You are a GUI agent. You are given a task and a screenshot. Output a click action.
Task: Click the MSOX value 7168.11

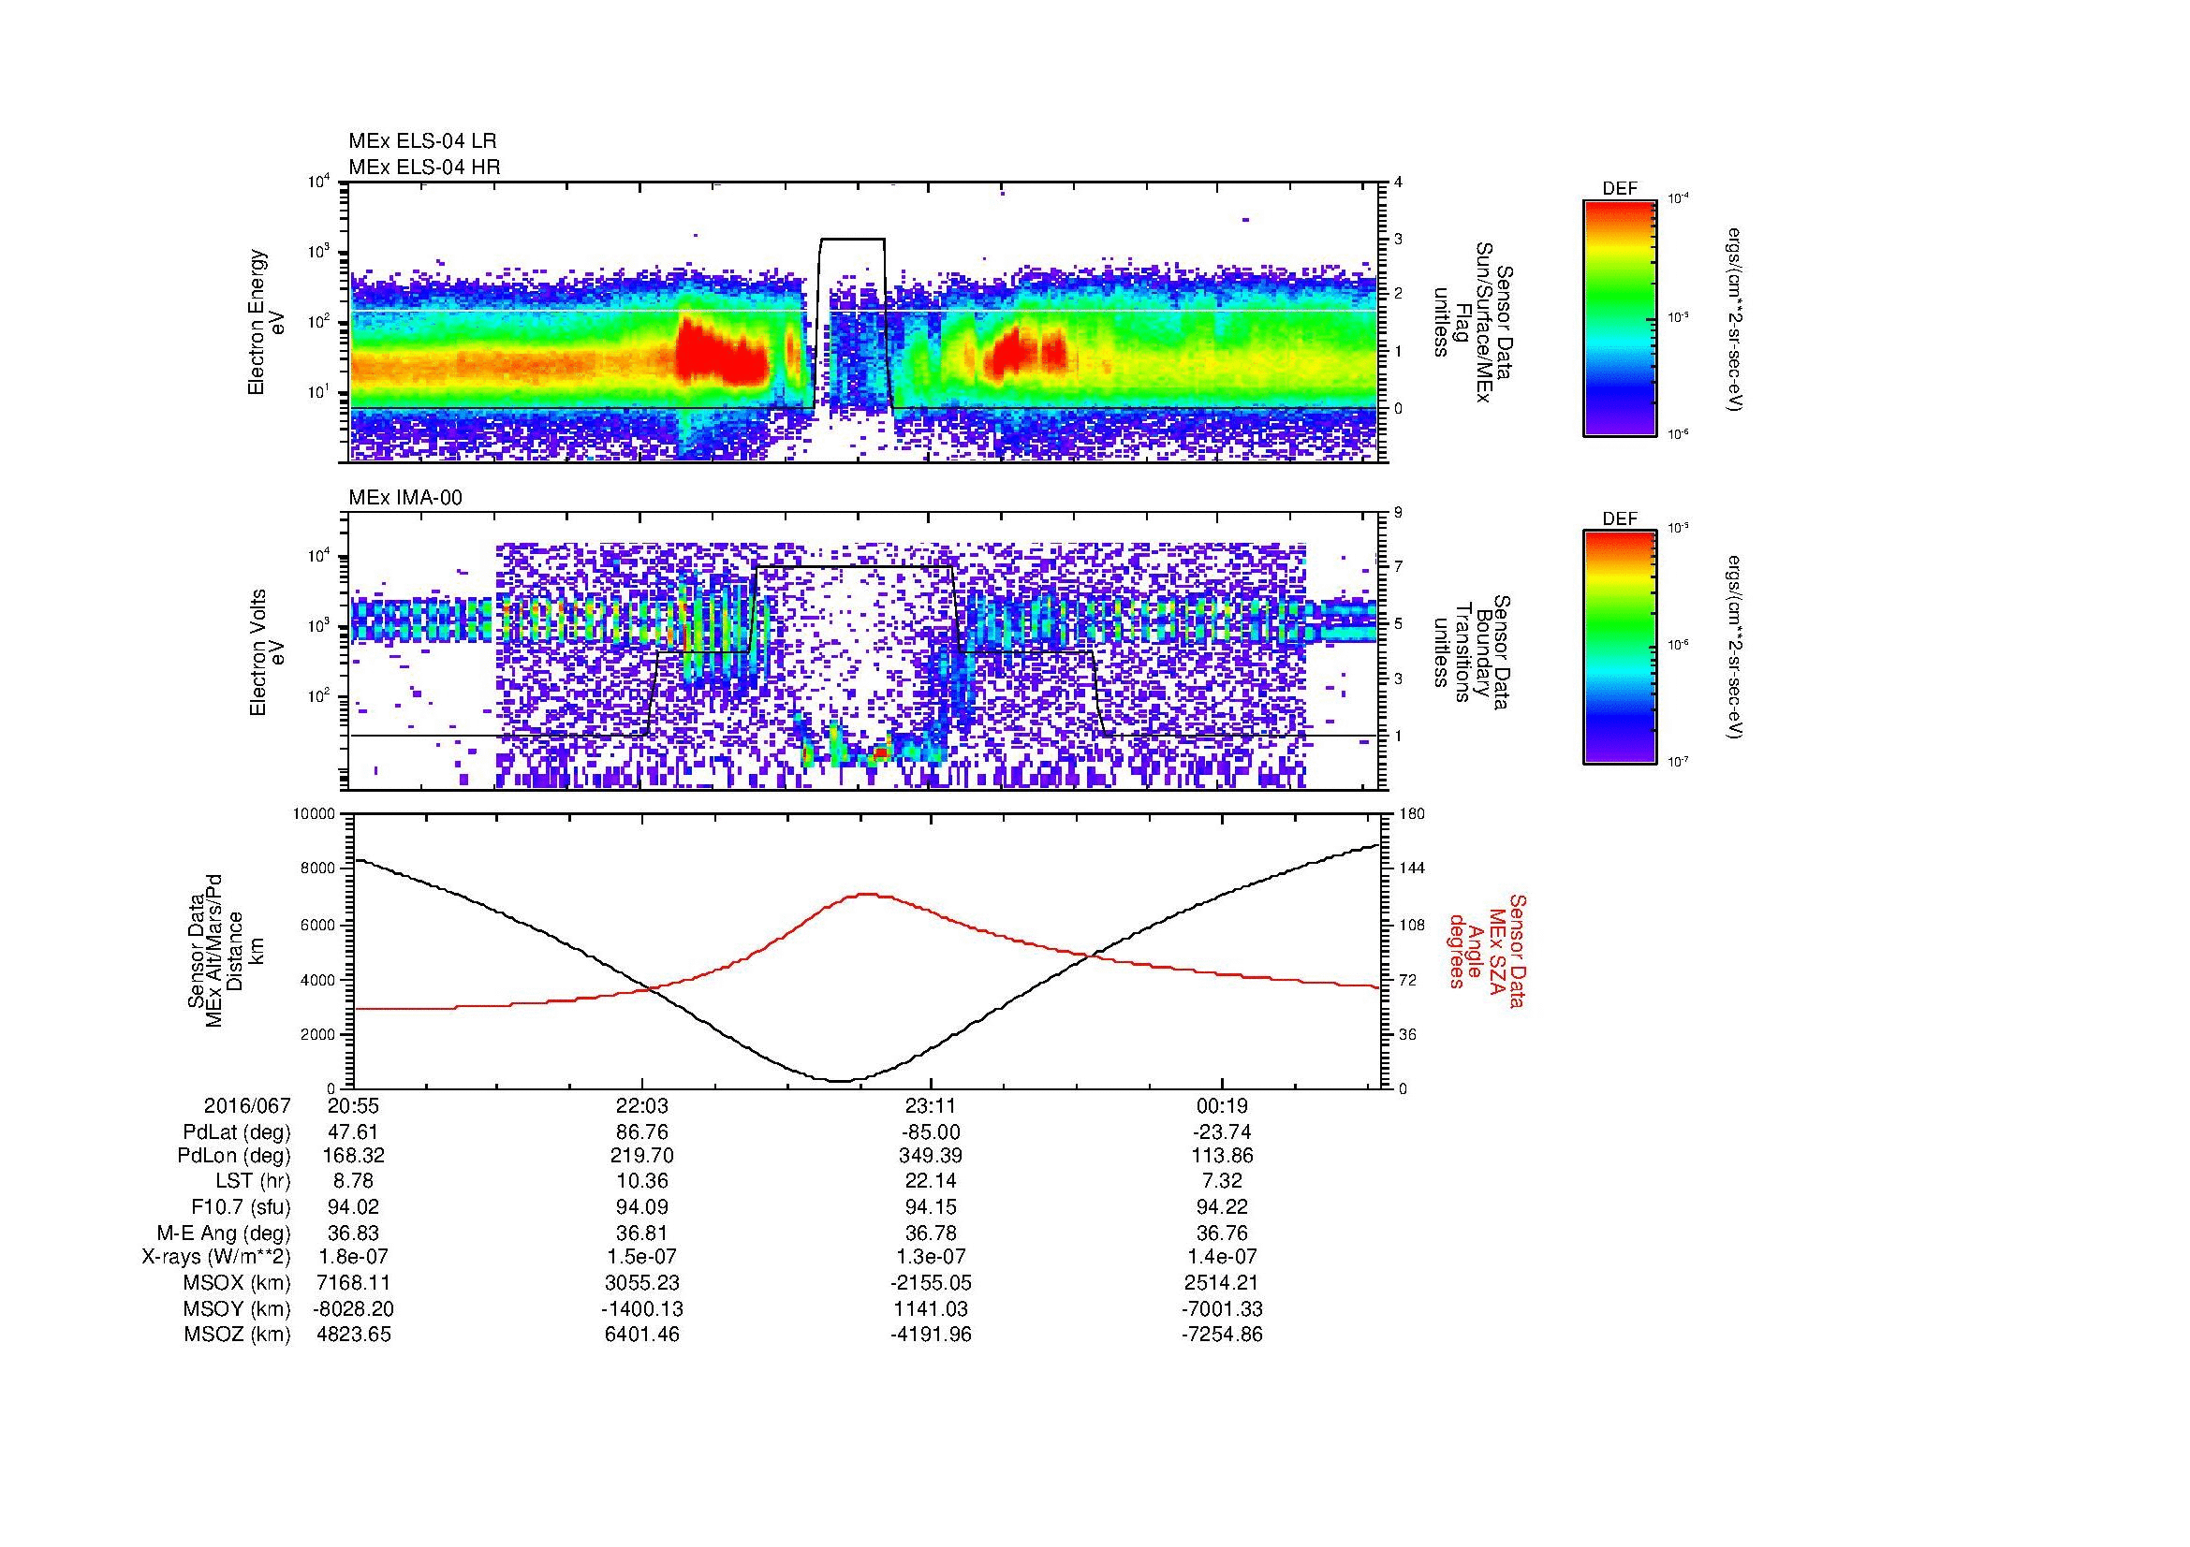point(353,1283)
